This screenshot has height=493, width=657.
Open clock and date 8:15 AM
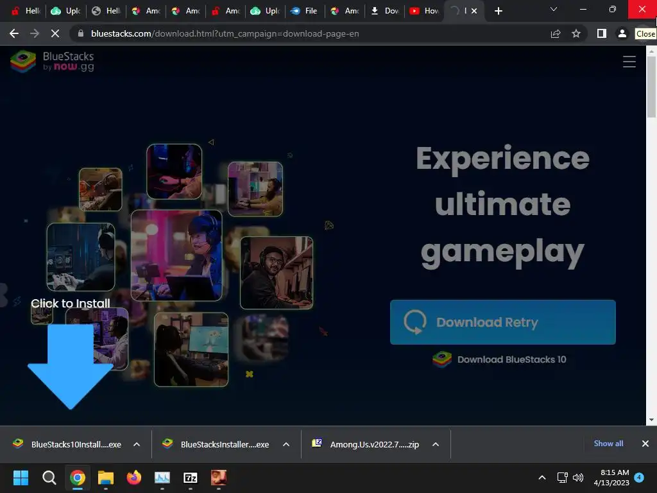click(611, 478)
